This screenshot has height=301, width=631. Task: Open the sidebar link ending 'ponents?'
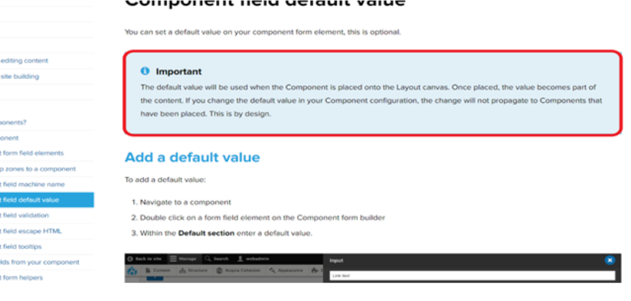coord(14,123)
